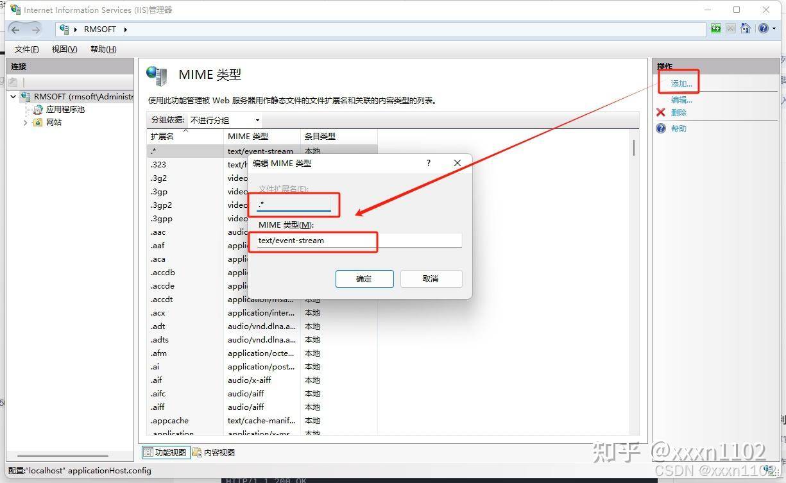Switch to 功能视图 tab
The width and height of the screenshot is (786, 483).
(166, 452)
